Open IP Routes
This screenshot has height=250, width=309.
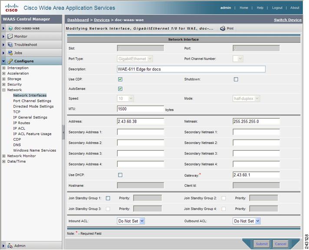[21, 123]
